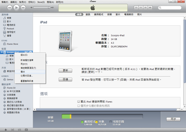This screenshot has height=132, width=186.
Task: Toggle the repeat icon in bottom bar
Action: click(20, 130)
